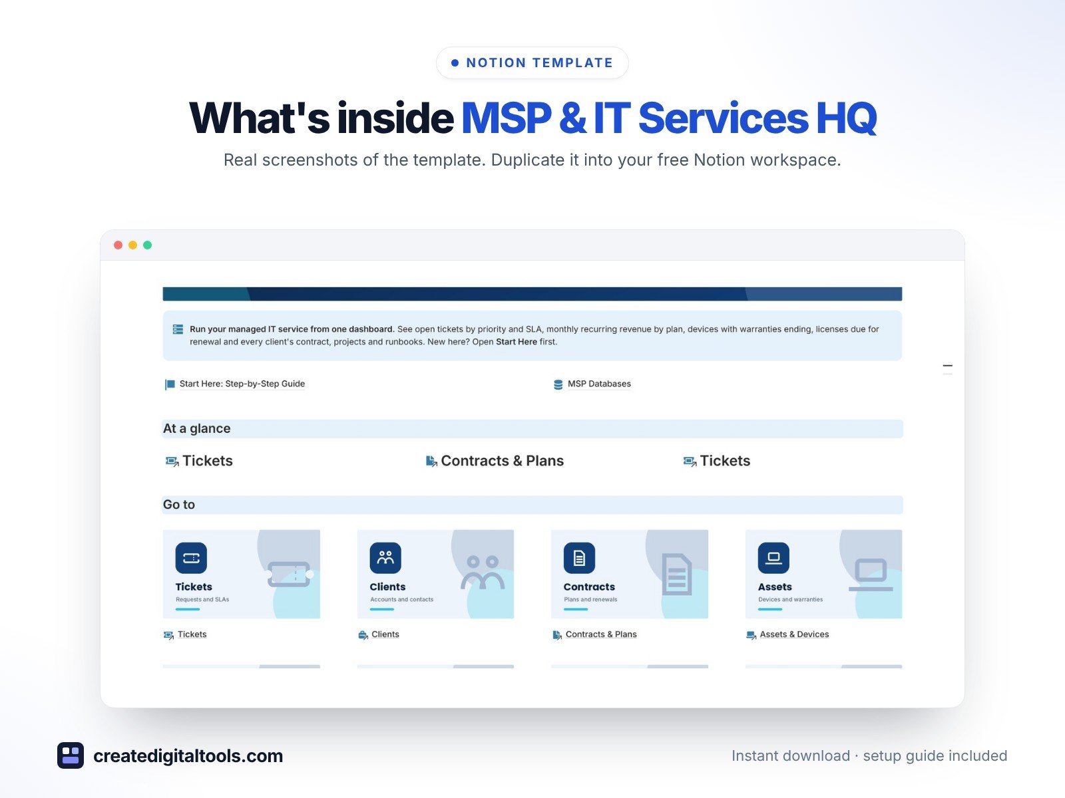Click the Assets card's large laptop graphic

(x=871, y=575)
